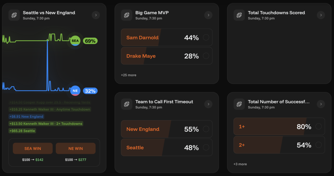
Task: Select the Drake Maye radio circle
Action: tap(206, 56)
